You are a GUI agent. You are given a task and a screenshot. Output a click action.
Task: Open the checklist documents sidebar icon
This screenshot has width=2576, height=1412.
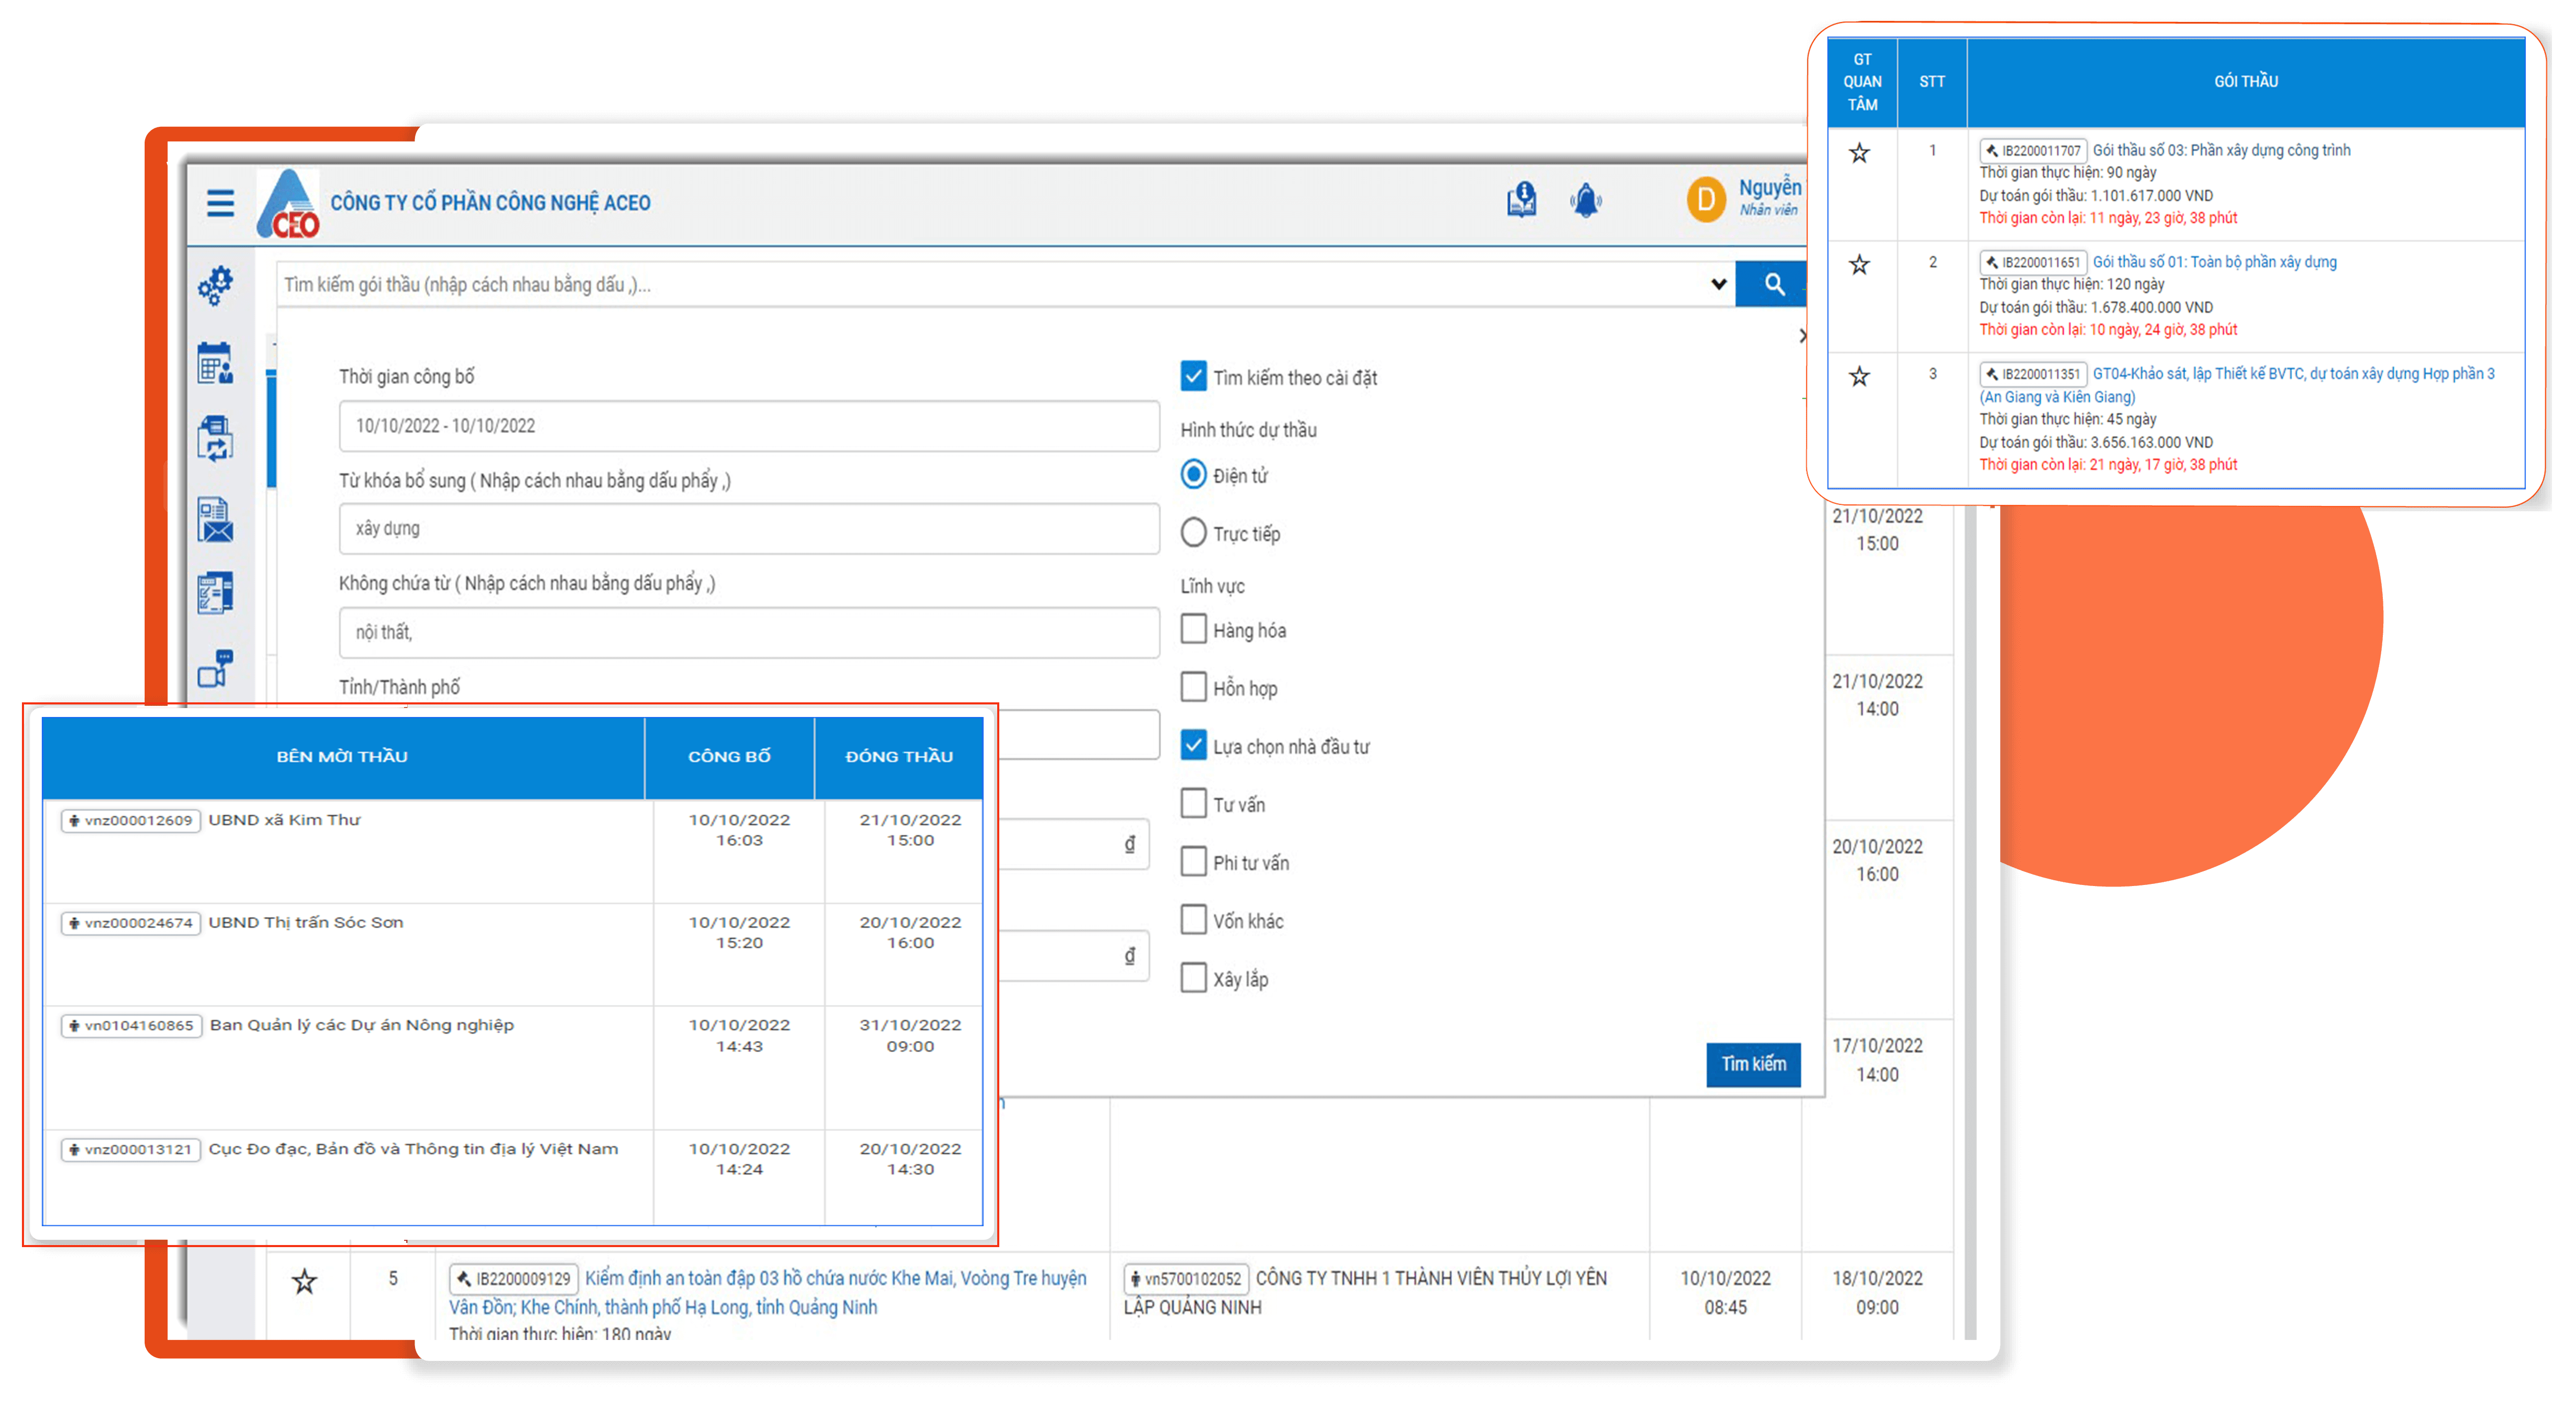tap(215, 593)
